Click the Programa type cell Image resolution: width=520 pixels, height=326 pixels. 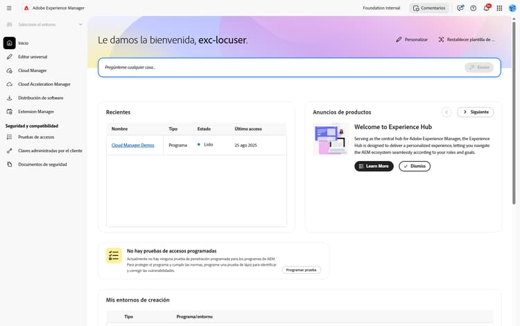click(177, 145)
